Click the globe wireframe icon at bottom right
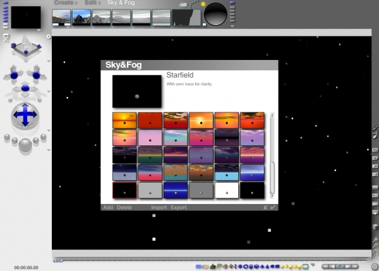 point(375,267)
